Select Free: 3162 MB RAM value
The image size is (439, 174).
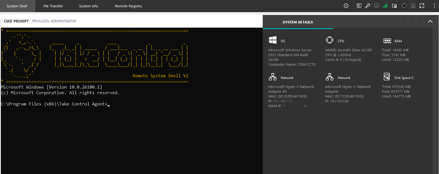click(393, 55)
